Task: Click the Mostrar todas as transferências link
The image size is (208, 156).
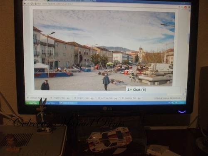Action: coord(168,98)
